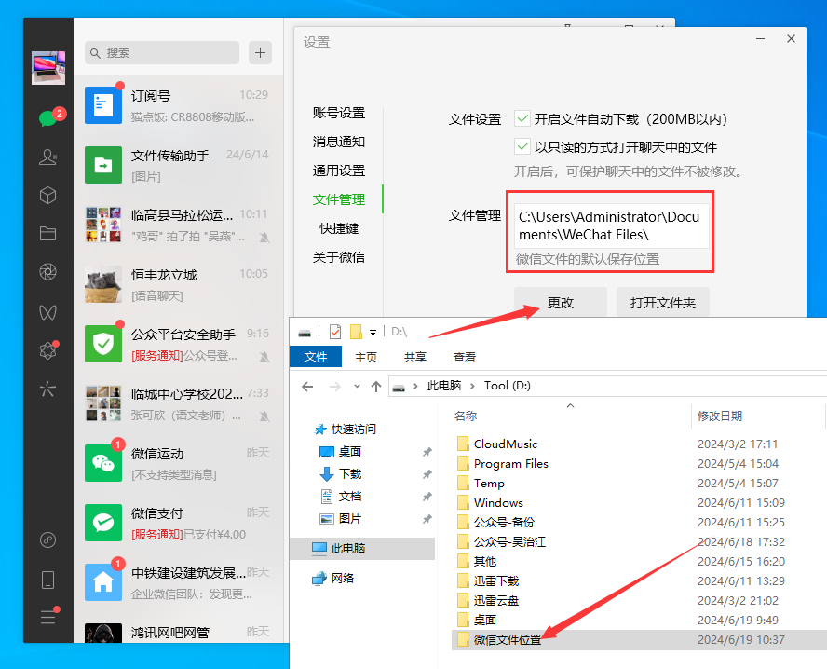The width and height of the screenshot is (827, 669).
Task: Open Moments aperture icon in sidebar
Action: coord(47,272)
